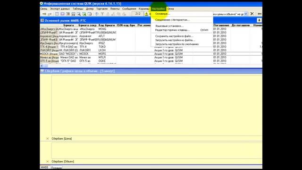302x170 pixels.
Task: Click the ISIN-код column header
Action: tap(126, 25)
